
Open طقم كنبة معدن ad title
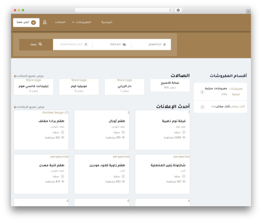pyautogui.click(x=52, y=165)
